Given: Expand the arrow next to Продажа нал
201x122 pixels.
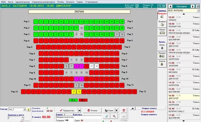Looking at the screenshot, I should pyautogui.click(x=79, y=110).
